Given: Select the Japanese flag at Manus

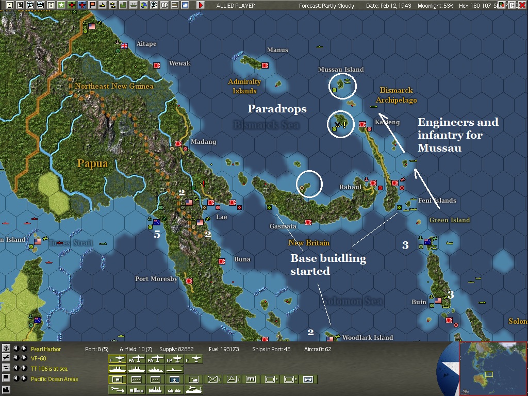Looking at the screenshot, I should pos(265,65).
